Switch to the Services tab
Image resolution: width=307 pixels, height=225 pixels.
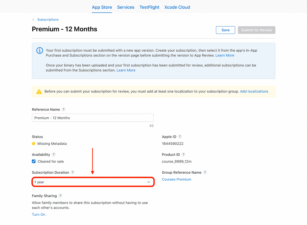pos(126,7)
